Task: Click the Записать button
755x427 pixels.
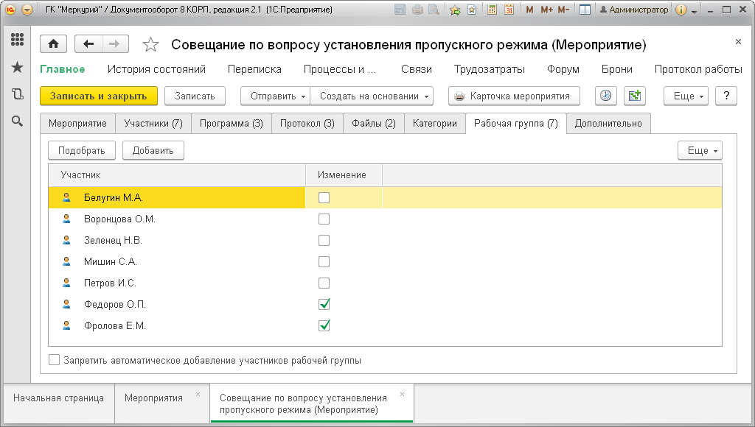Action: (195, 96)
